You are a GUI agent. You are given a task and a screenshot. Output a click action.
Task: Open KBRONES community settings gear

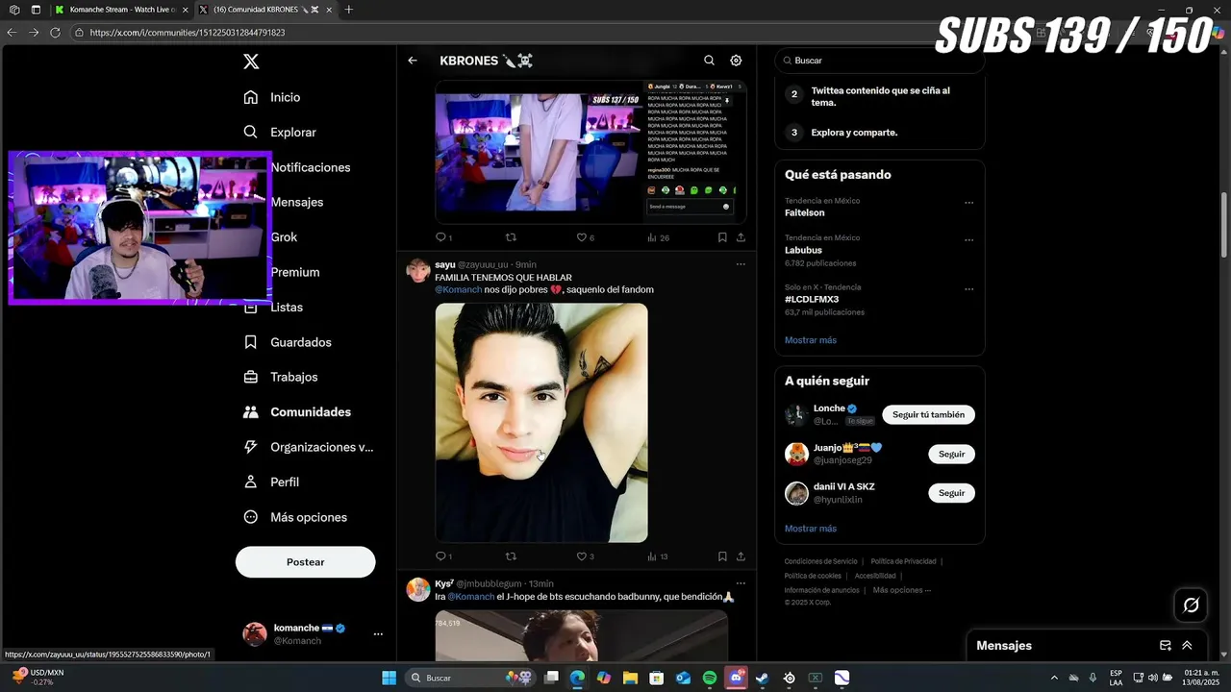point(736,61)
